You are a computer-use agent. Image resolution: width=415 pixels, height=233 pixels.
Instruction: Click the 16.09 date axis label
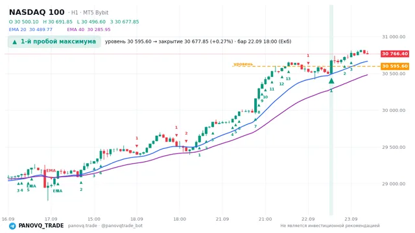click(8, 219)
